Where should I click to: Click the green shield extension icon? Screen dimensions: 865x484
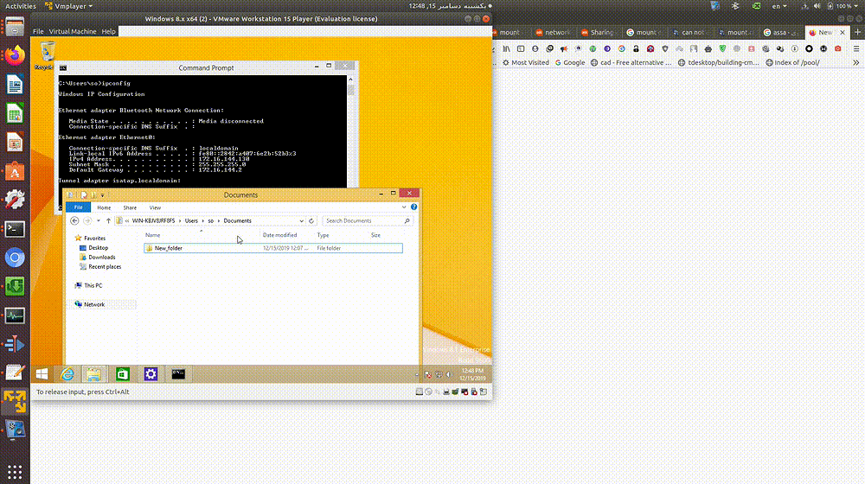coord(722,48)
